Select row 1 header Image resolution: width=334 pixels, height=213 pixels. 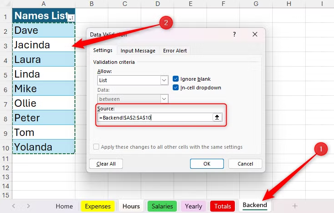5,16
